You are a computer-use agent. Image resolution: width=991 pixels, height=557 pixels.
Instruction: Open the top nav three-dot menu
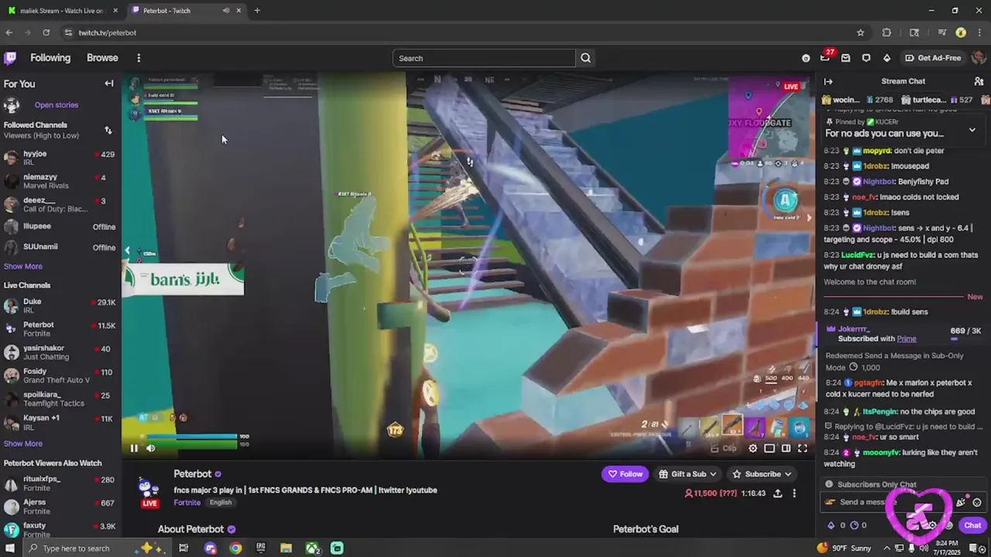tap(139, 58)
